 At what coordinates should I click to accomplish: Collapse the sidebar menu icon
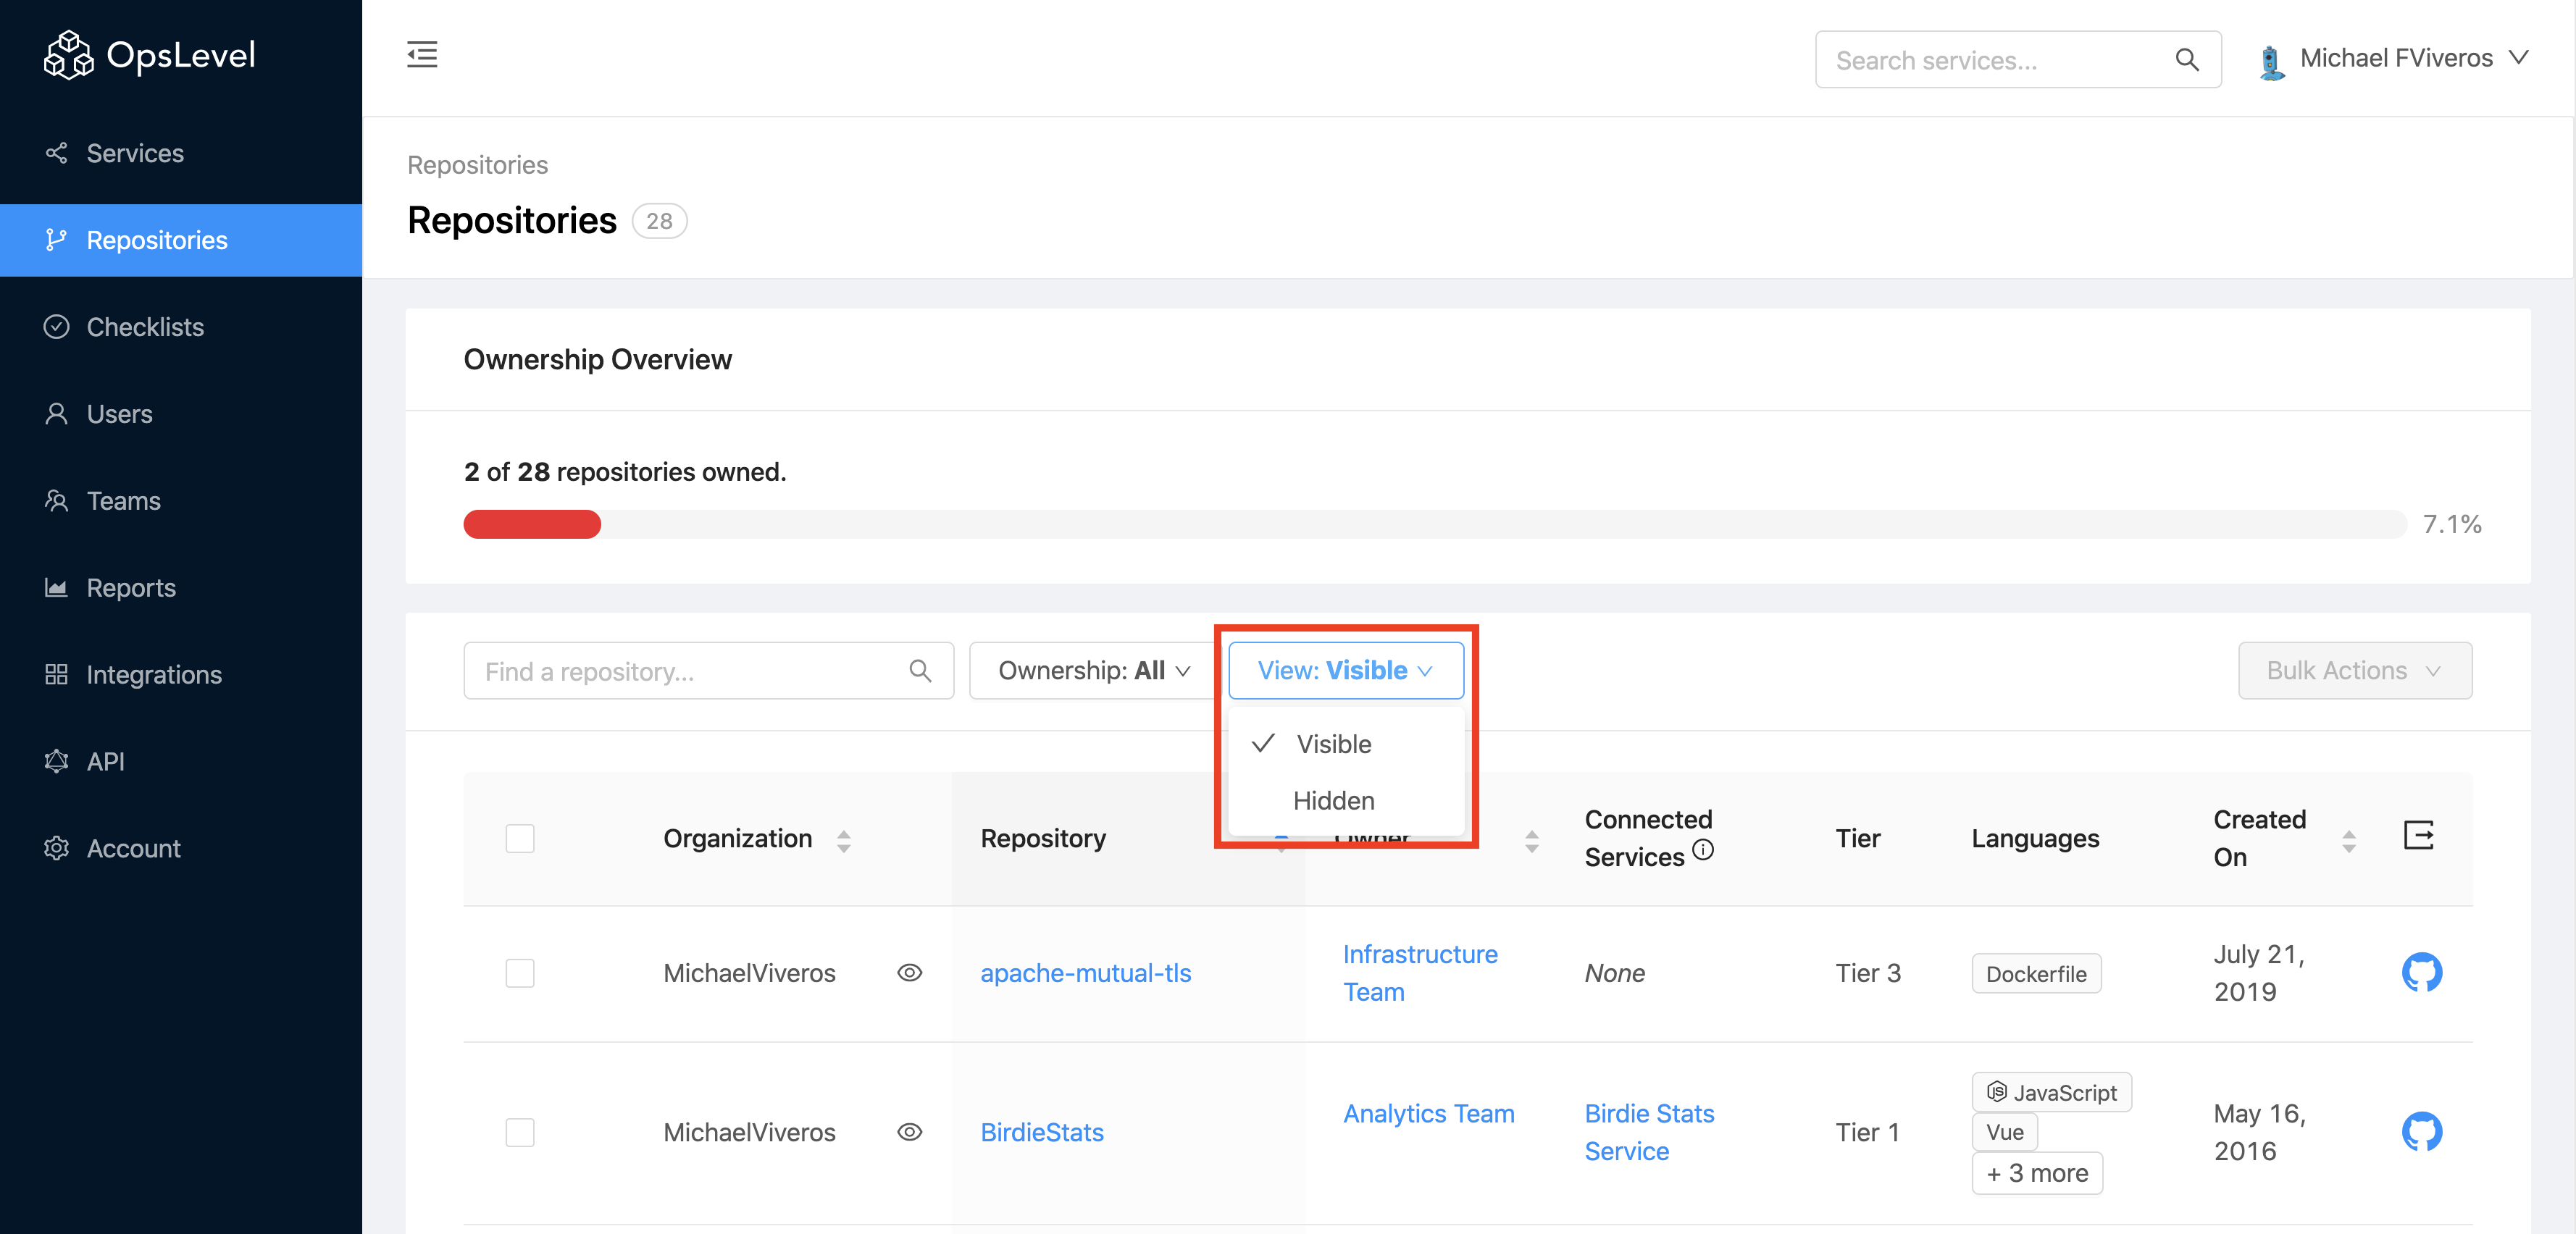[x=422, y=55]
